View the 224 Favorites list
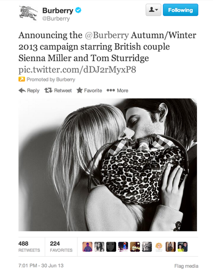 pos(61,247)
